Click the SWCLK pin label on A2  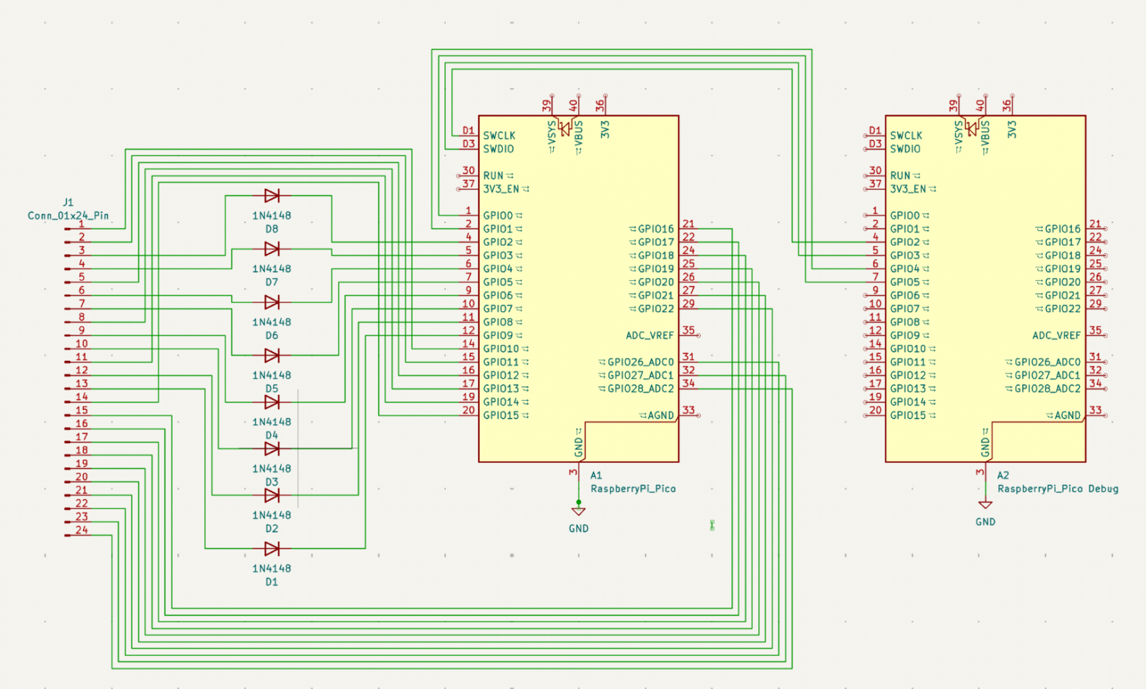click(906, 136)
